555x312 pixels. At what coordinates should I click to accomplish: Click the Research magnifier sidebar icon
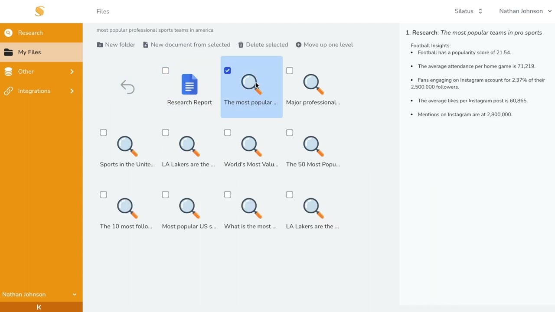8,33
